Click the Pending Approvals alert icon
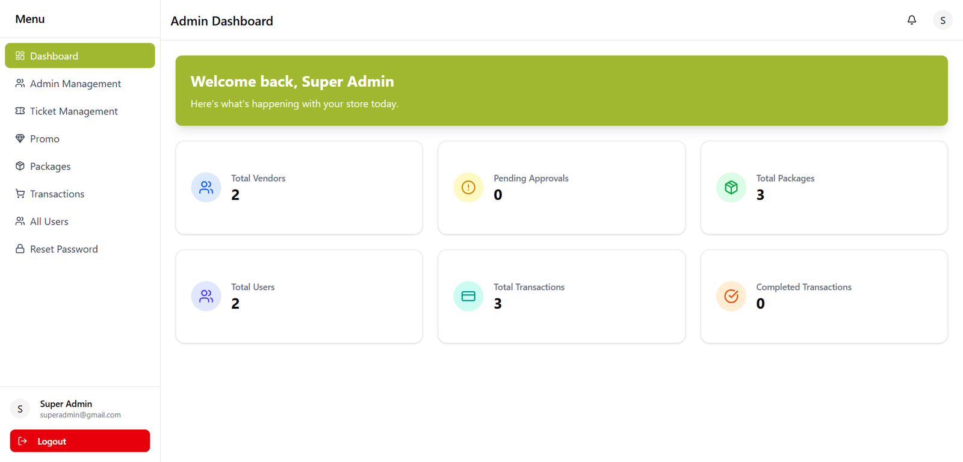Screen dimensions: 963x462 point(468,188)
